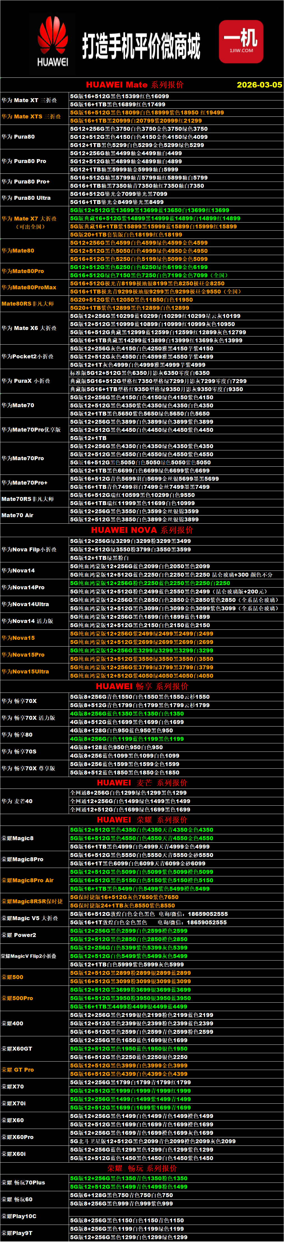284x1242 pixels.
Task: Select the 荣耀 畅玩70Plus model label
Action: pyautogui.click(x=23, y=1182)
